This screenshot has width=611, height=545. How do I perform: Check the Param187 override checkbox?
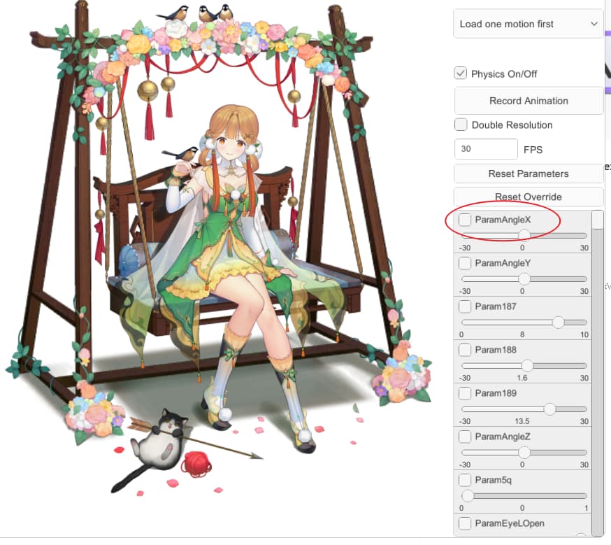464,306
